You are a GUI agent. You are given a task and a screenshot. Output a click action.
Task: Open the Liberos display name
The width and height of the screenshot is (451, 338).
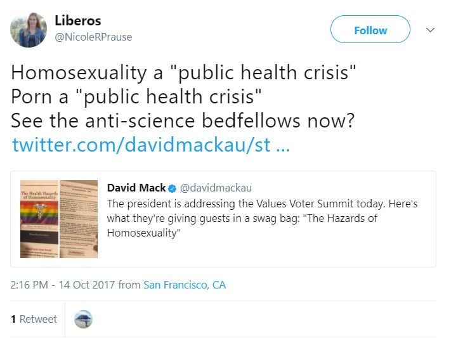77,21
